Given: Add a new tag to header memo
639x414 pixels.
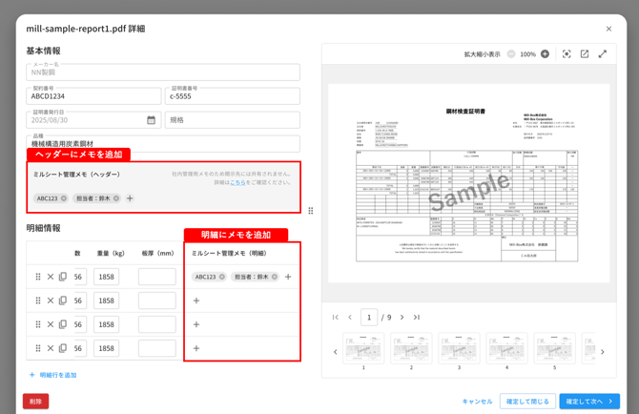Looking at the screenshot, I should click(x=130, y=198).
